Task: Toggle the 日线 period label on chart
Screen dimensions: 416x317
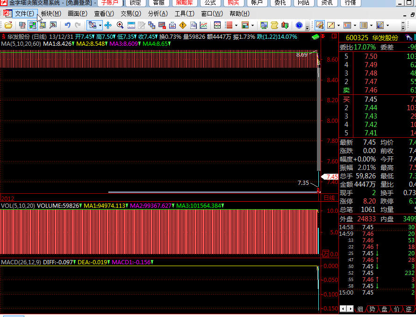Action: (329, 197)
